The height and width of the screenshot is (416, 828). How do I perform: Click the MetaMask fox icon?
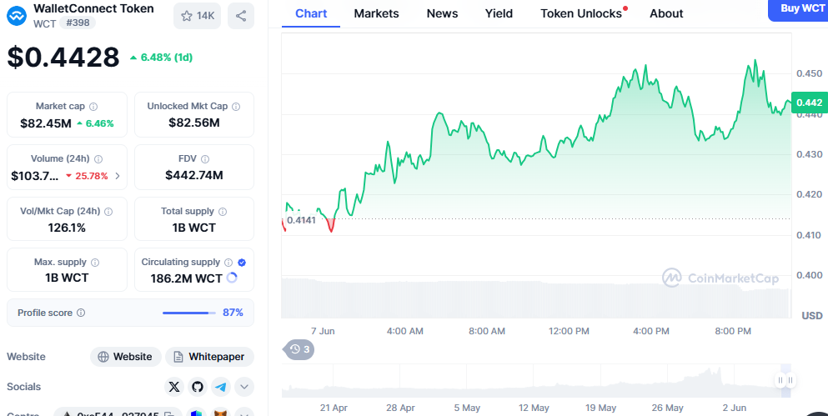click(221, 413)
